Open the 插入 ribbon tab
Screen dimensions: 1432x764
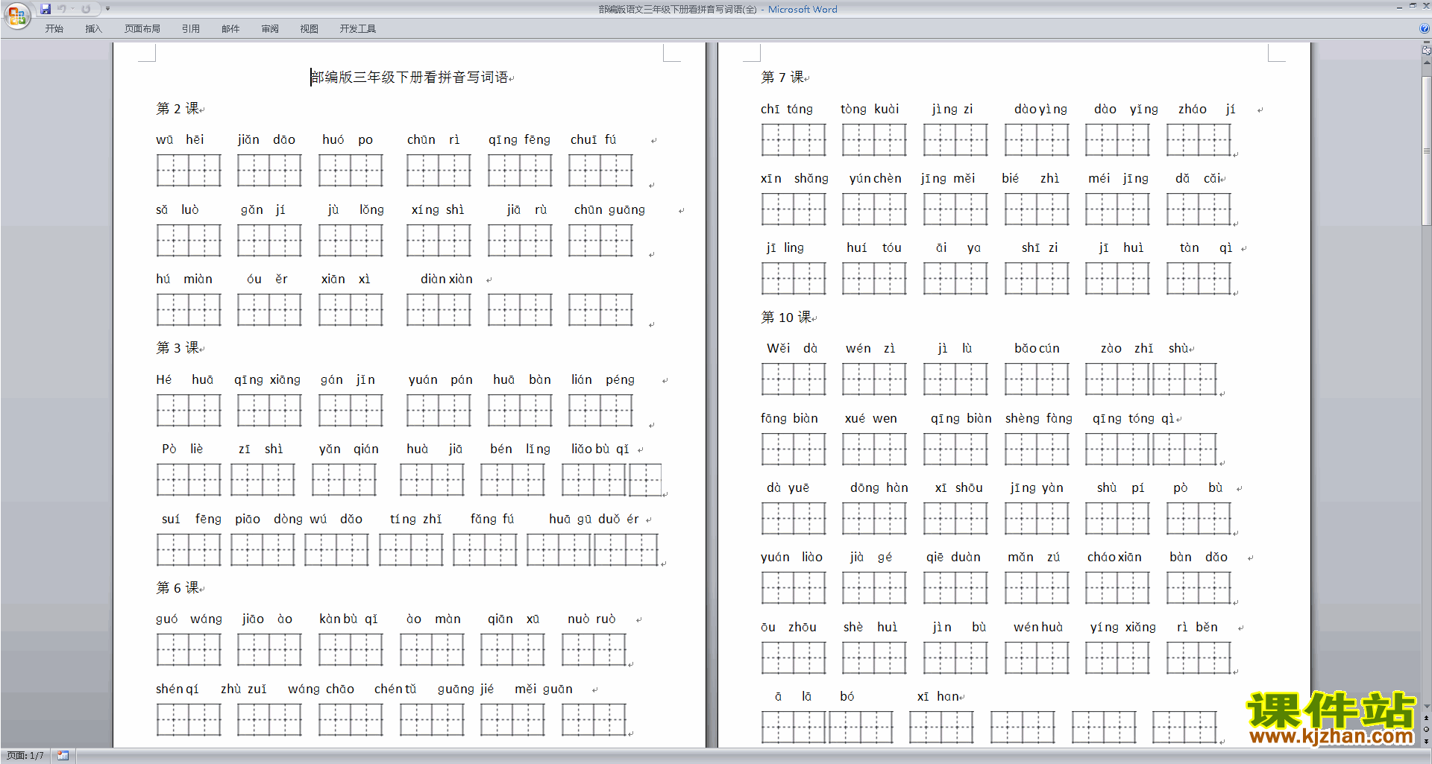click(93, 29)
